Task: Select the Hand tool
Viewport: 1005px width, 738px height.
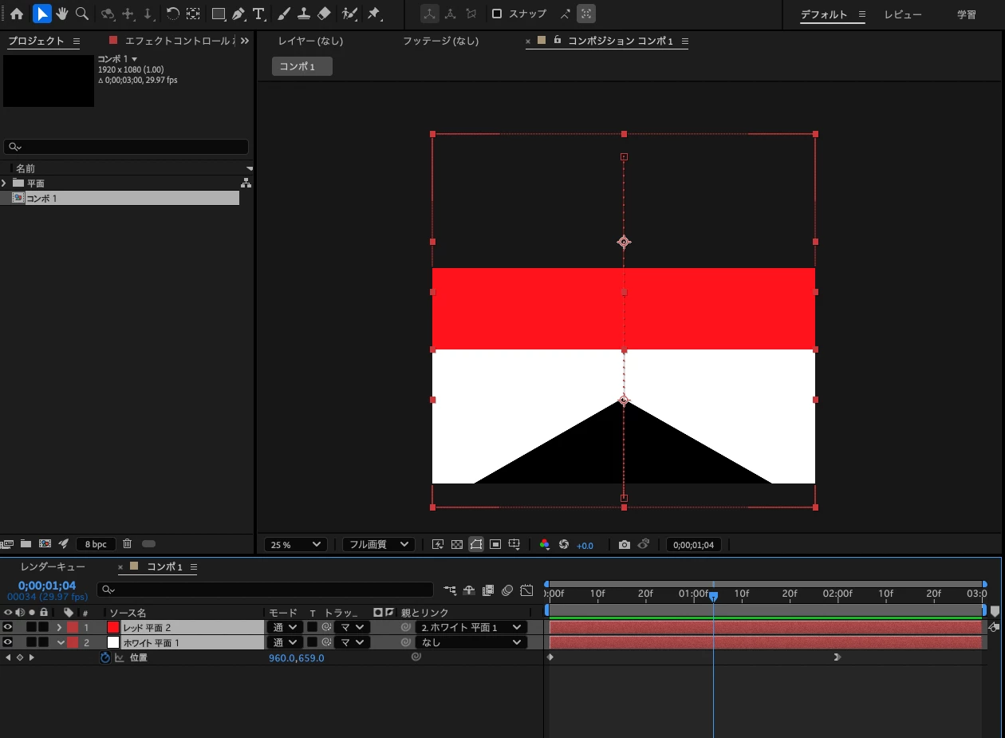Action: (61, 14)
